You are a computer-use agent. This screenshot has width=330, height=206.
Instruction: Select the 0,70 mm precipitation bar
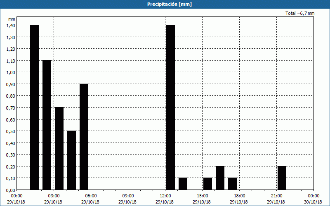coord(59,148)
